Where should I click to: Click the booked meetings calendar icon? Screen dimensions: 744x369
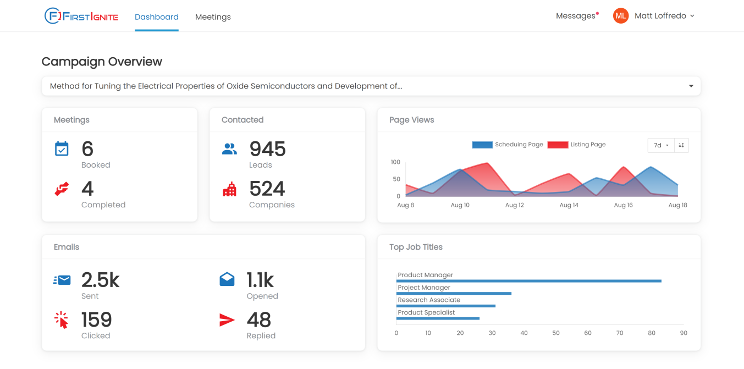coord(62,148)
